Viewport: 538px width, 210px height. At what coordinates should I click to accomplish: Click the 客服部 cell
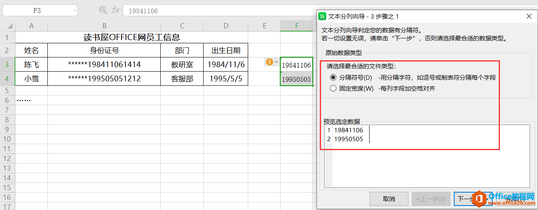[x=182, y=79]
